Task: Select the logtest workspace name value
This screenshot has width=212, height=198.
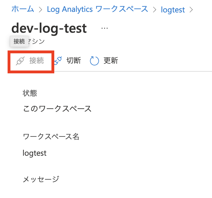Action: [35, 153]
